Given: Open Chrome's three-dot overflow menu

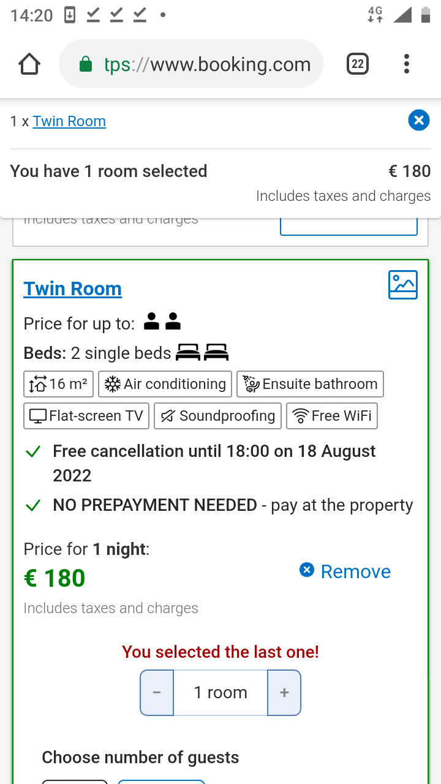Looking at the screenshot, I should [407, 64].
